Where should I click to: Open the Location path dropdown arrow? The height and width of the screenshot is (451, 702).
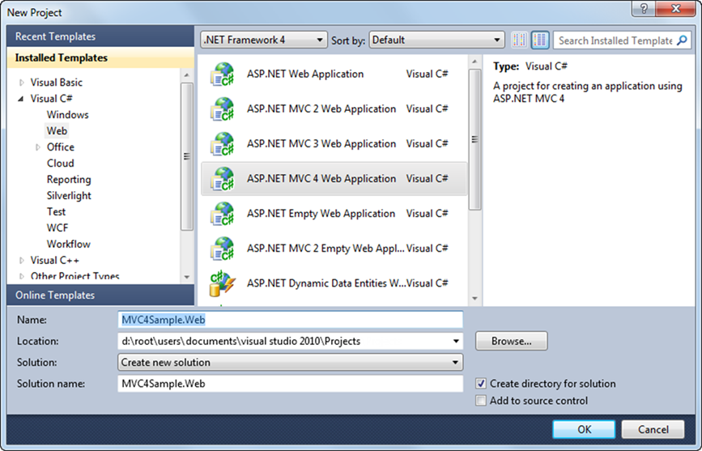coord(456,341)
